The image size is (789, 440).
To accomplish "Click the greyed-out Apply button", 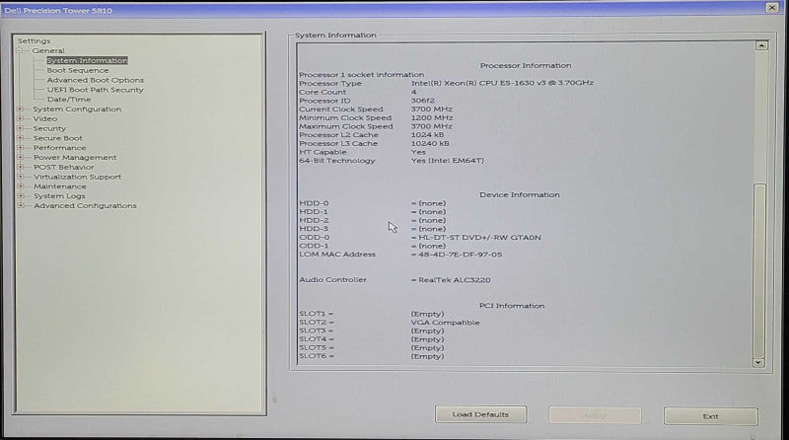I will pyautogui.click(x=595, y=416).
